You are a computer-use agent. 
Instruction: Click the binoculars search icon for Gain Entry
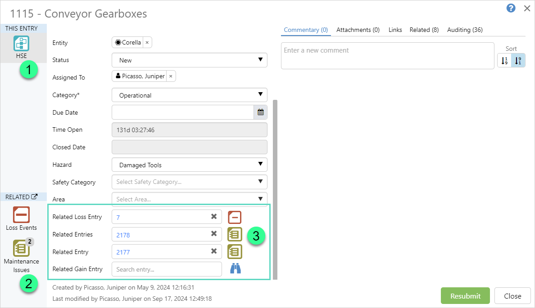point(236,269)
